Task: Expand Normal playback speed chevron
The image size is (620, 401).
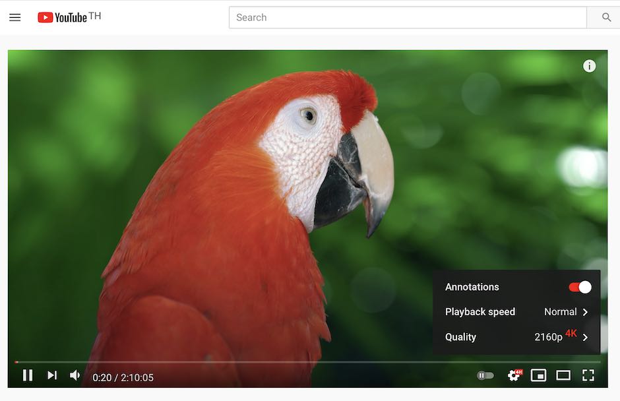Action: click(x=585, y=312)
